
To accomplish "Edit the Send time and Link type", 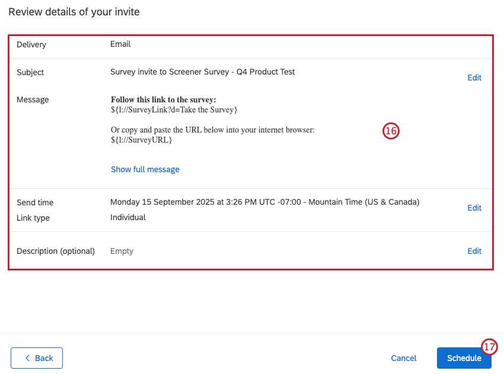I will click(x=474, y=208).
